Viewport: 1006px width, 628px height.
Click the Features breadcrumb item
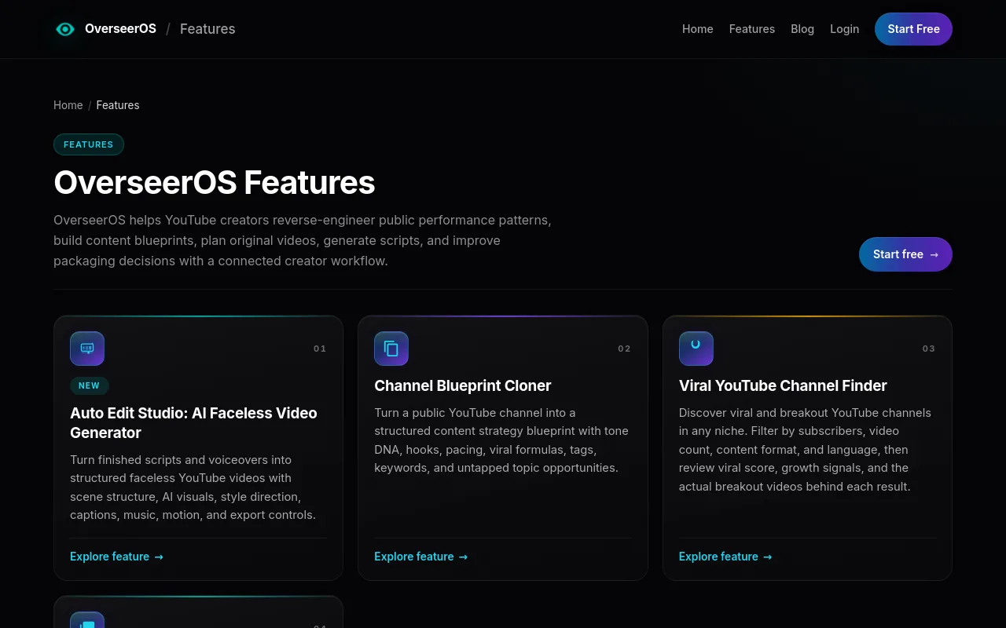118,105
